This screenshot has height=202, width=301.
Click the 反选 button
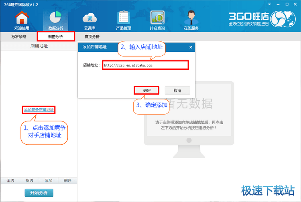click(x=29, y=180)
